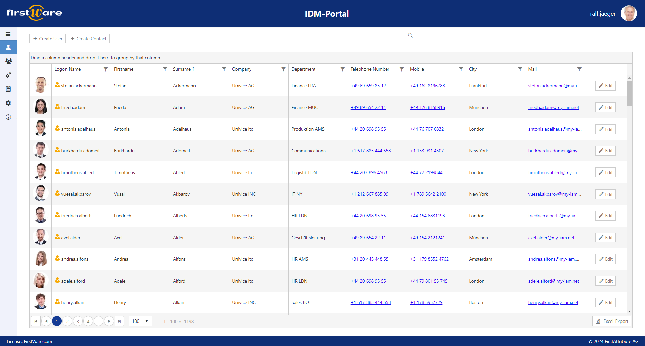
Task: Select the users icon in the sidebar
Action: (x=8, y=47)
